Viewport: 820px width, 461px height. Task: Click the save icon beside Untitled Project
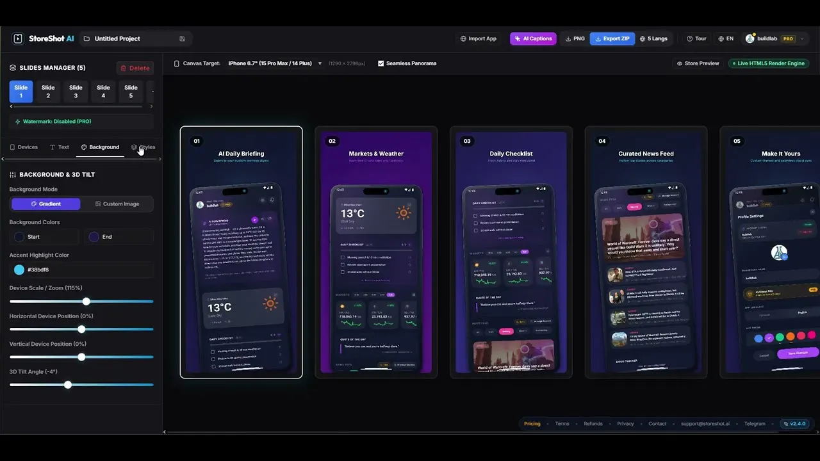point(182,38)
